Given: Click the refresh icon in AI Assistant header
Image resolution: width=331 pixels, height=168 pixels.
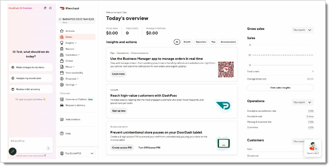Looking at the screenshot, I should (45, 8).
